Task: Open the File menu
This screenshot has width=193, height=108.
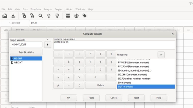Action: 3,9
